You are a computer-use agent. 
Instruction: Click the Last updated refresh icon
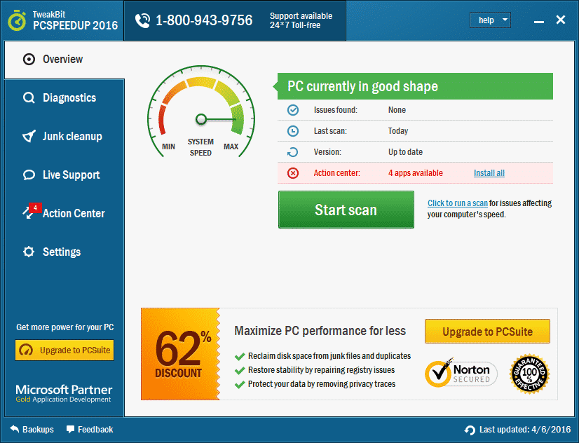(470, 430)
